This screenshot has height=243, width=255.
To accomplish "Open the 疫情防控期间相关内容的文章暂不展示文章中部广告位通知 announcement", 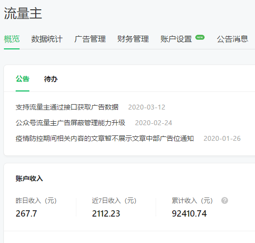I will pos(105,138).
